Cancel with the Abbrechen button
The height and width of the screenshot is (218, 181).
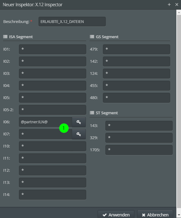[155, 215]
